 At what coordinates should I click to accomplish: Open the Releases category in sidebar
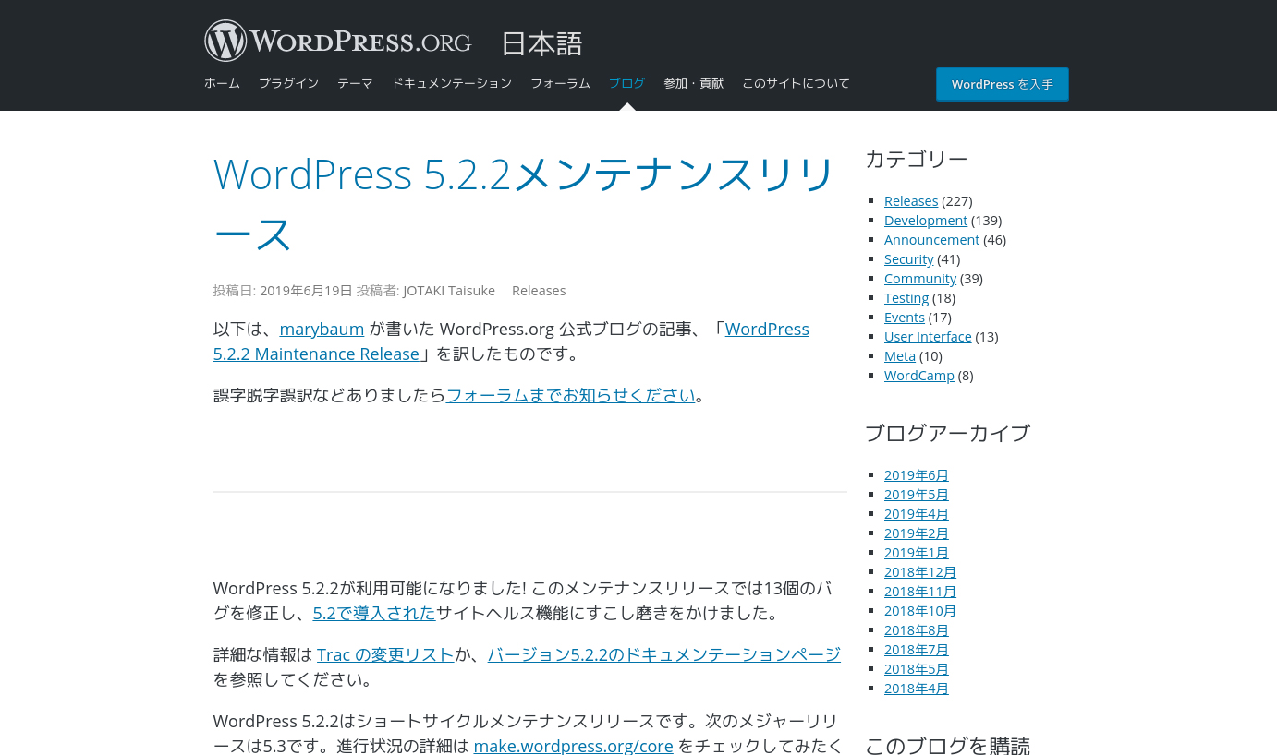click(911, 201)
